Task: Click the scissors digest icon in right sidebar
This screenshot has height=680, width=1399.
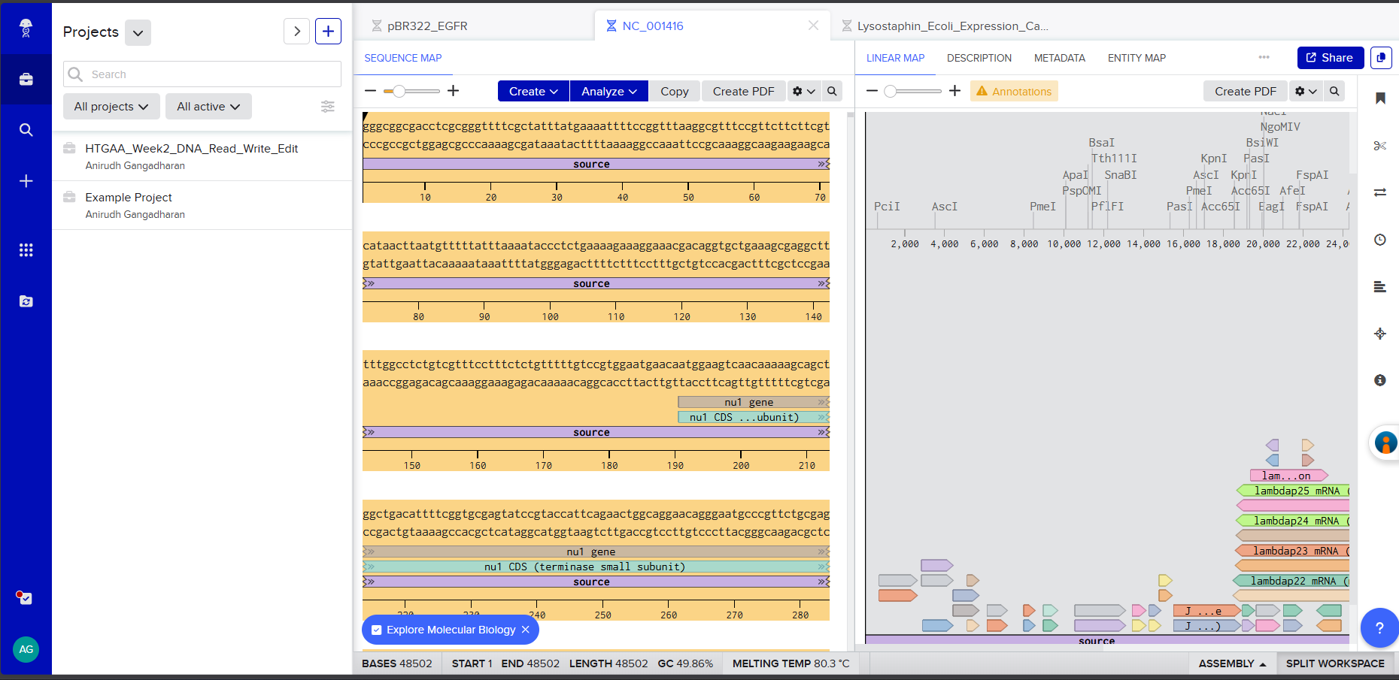Action: (1379, 146)
